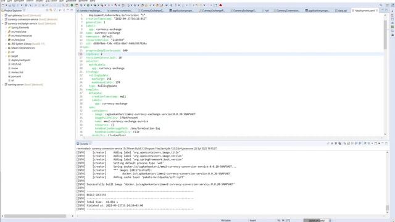Maximize the Console view
Viewport: 395px width, 222px height.
pyautogui.click(x=386, y=144)
